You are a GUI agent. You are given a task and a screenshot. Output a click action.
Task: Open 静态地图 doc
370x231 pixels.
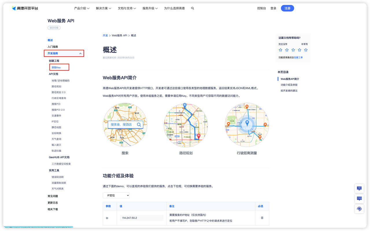(56, 127)
